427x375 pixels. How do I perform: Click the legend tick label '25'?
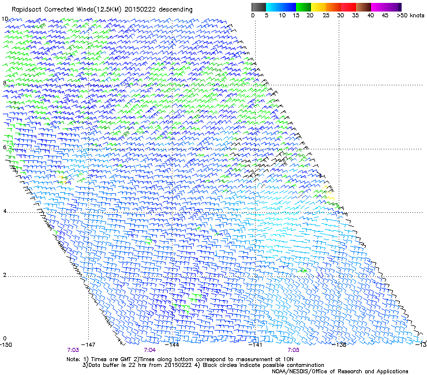(x=326, y=16)
